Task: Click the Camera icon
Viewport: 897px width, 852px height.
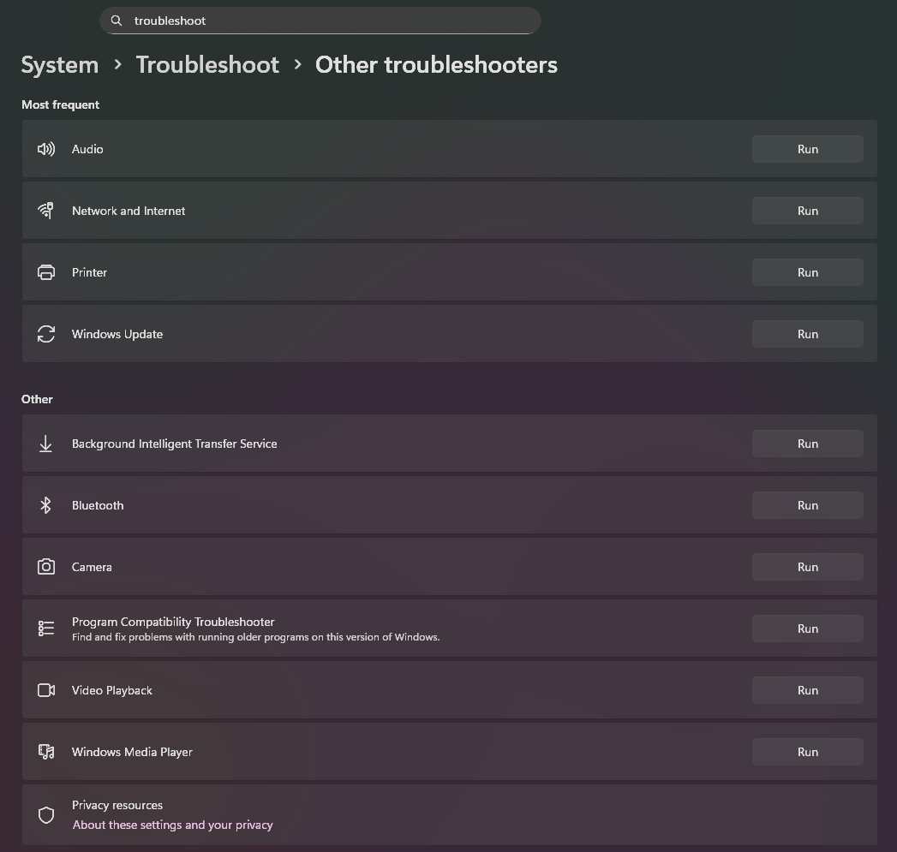Action: pyautogui.click(x=46, y=567)
